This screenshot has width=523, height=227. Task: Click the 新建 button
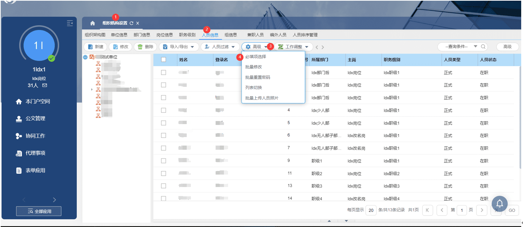tap(95, 47)
